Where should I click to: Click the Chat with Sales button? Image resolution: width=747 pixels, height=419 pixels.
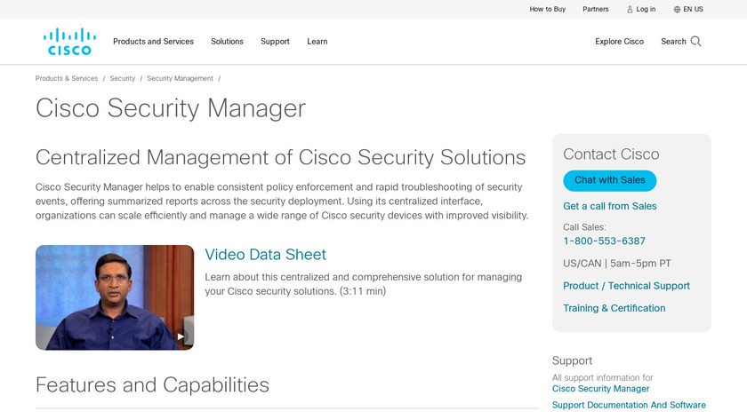(609, 180)
